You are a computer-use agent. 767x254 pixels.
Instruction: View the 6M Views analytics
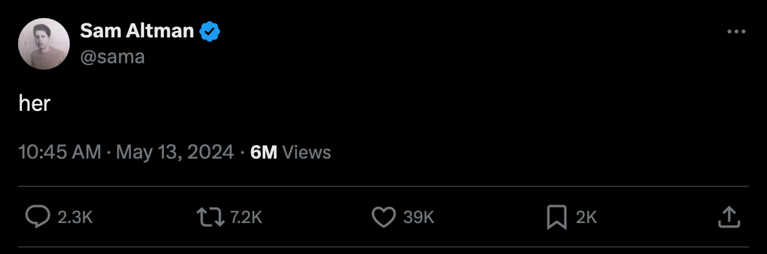point(291,152)
